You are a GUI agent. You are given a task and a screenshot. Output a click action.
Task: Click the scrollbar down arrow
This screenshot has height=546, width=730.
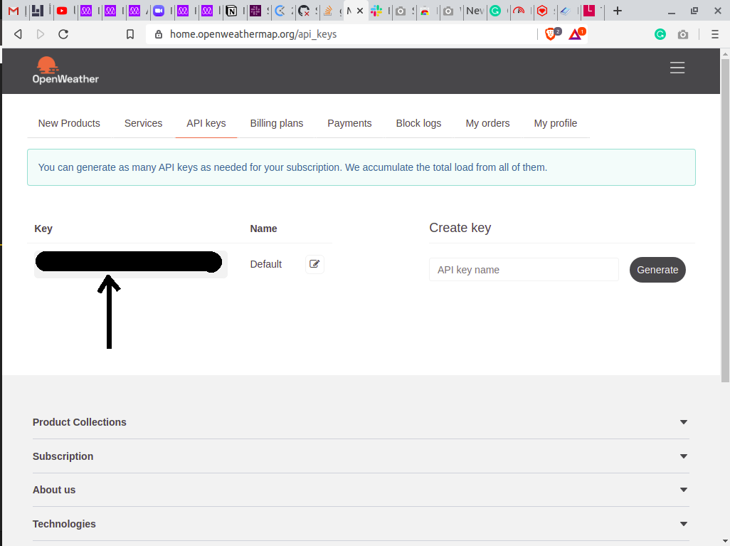(725, 541)
